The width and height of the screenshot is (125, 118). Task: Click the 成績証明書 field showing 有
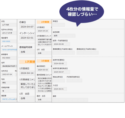9,91
